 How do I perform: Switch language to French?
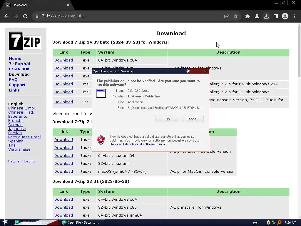point(15,120)
